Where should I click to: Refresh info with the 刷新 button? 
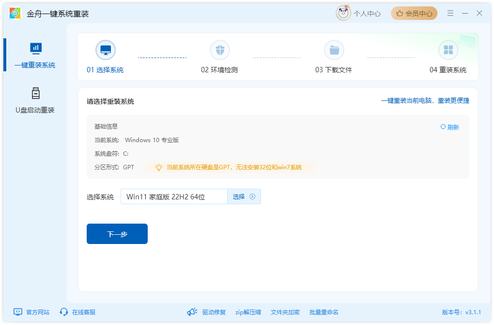pyautogui.click(x=449, y=127)
